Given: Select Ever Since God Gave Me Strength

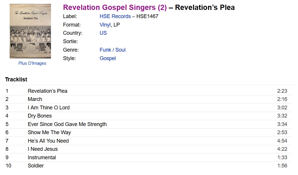Looking at the screenshot, I should point(148,124).
